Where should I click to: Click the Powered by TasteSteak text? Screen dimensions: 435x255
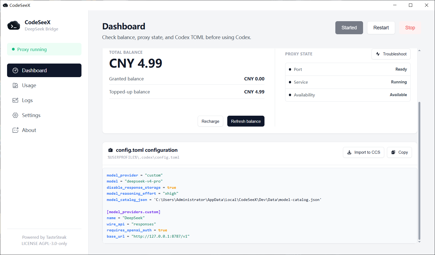[x=44, y=237]
